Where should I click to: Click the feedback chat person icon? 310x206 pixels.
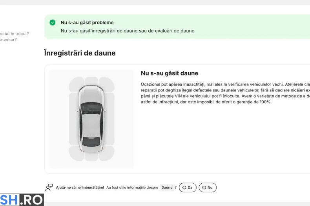click(x=49, y=188)
